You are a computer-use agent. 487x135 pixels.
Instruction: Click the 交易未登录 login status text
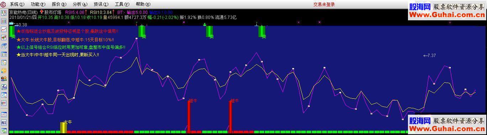(324, 4)
